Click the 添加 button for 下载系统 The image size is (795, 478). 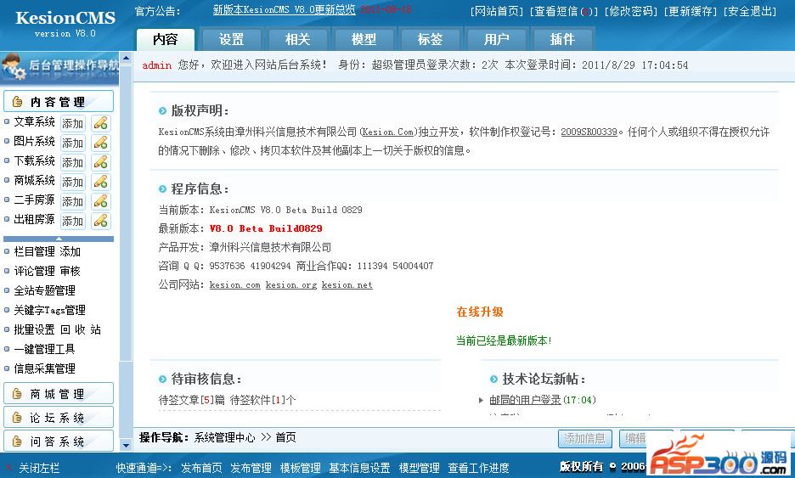(72, 162)
